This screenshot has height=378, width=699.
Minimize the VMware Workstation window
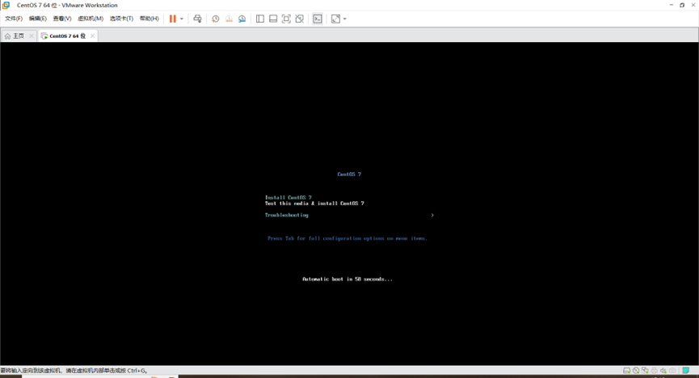pyautogui.click(x=672, y=5)
